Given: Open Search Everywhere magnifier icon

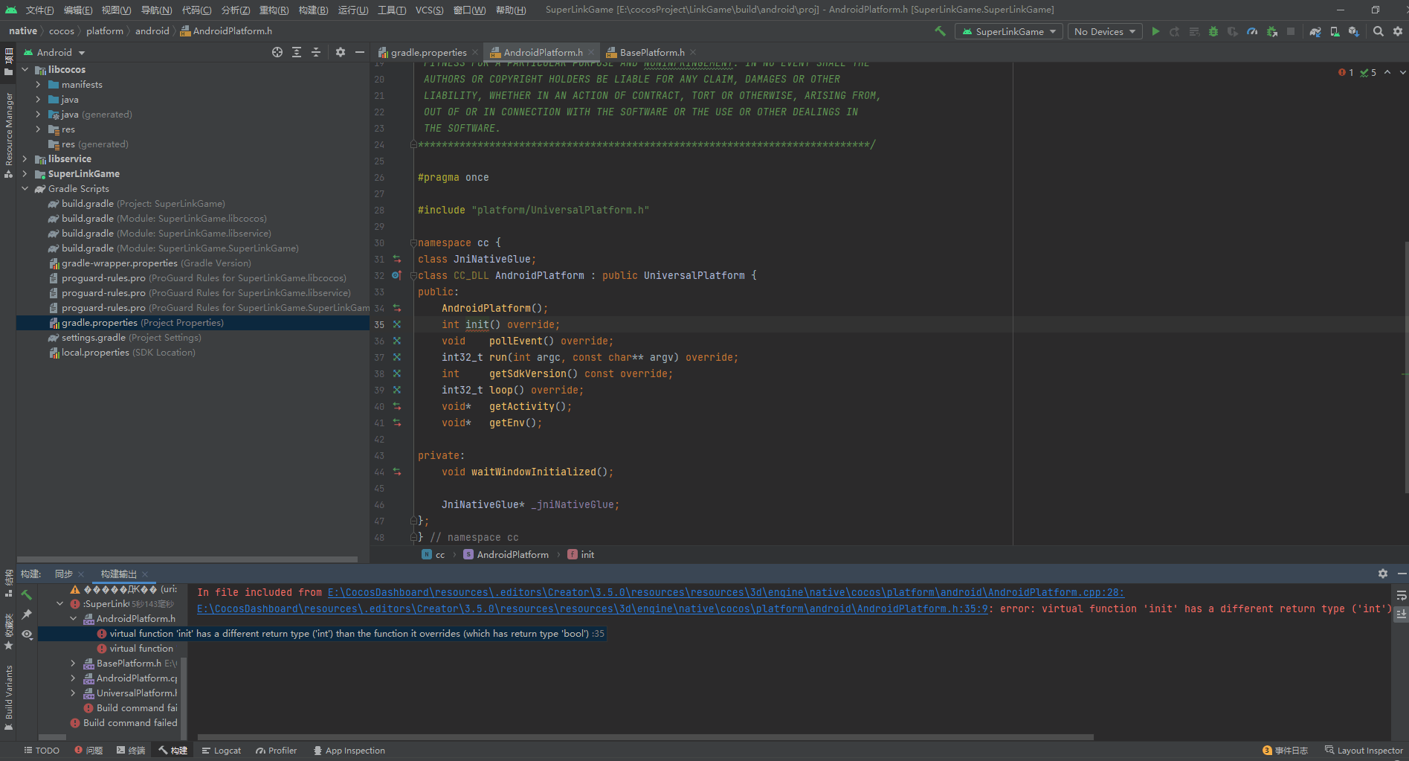Looking at the screenshot, I should [x=1379, y=31].
